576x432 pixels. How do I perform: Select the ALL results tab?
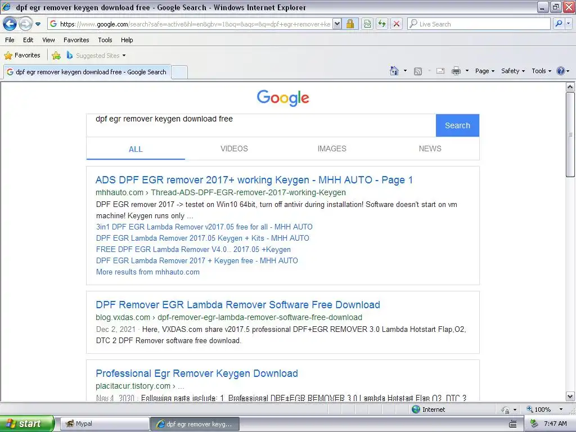pos(136,149)
